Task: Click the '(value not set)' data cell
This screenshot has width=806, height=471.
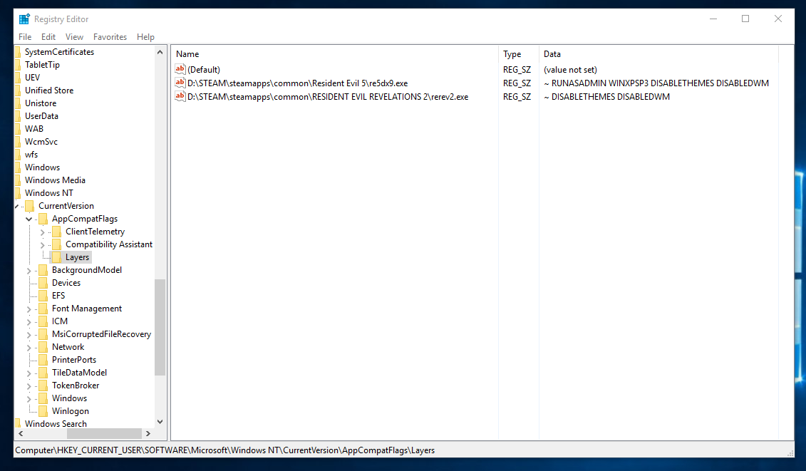Action: (570, 70)
